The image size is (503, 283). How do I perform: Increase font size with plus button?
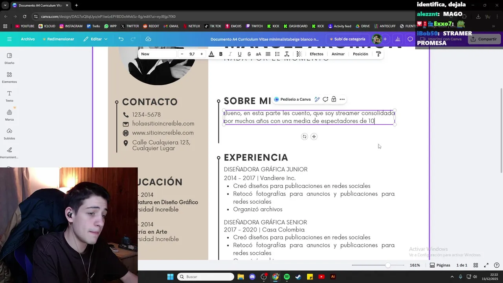point(202,54)
